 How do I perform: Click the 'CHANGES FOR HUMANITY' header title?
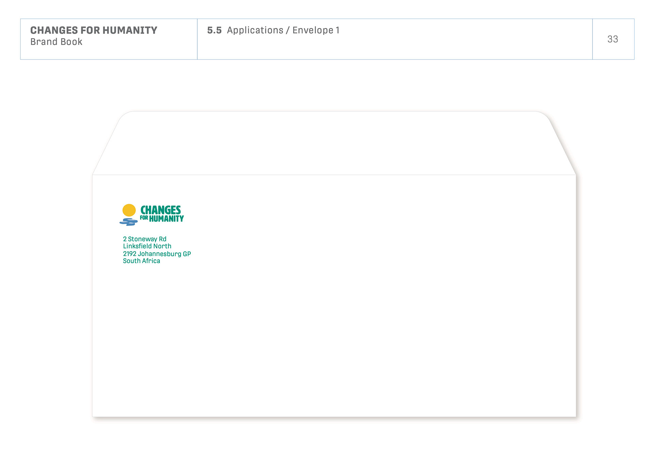(94, 30)
